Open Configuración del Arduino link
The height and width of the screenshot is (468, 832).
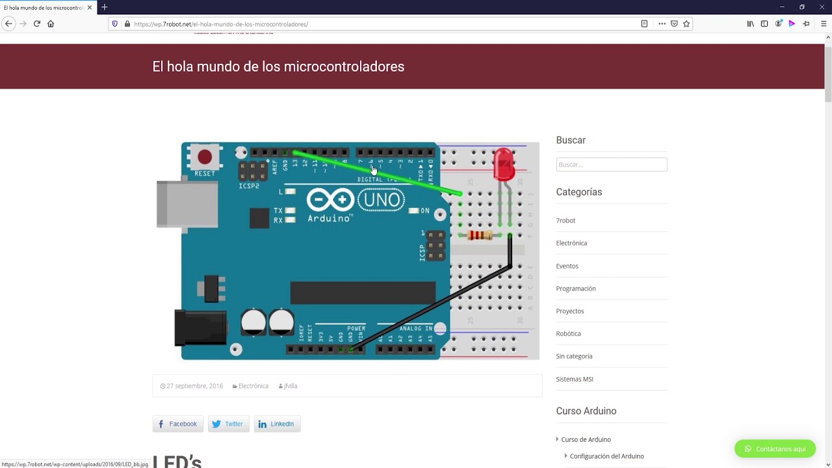pos(606,456)
